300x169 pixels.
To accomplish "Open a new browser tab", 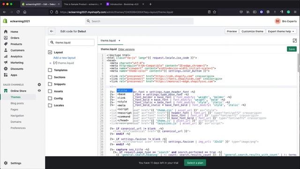I will coord(150,4).
